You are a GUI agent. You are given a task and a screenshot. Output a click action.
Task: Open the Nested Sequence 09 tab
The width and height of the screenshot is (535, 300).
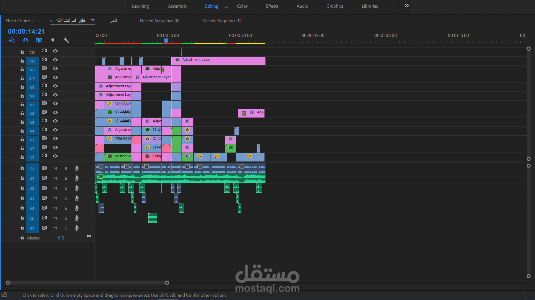tap(160, 21)
